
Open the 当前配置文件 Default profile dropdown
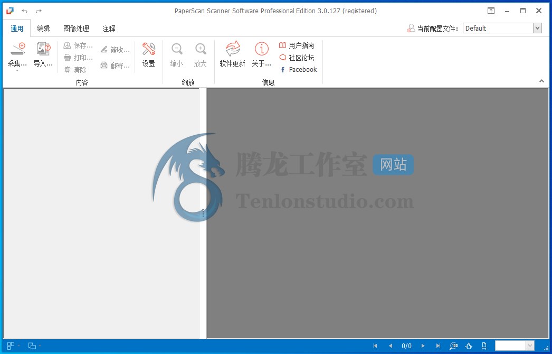pos(537,28)
